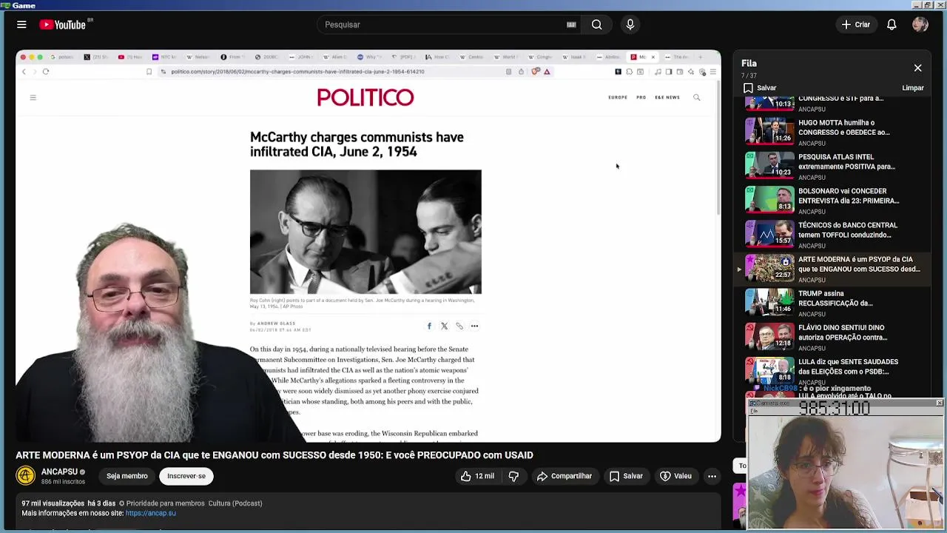Send thanks with Valeu button

[675, 476]
